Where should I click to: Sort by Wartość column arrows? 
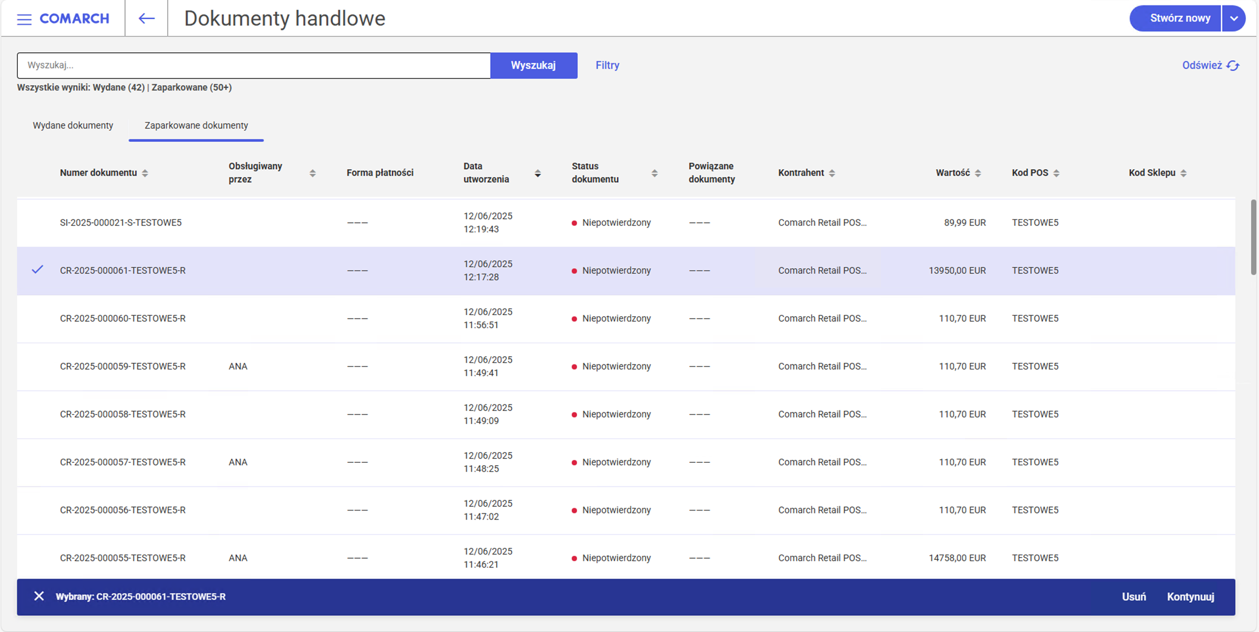pos(977,173)
